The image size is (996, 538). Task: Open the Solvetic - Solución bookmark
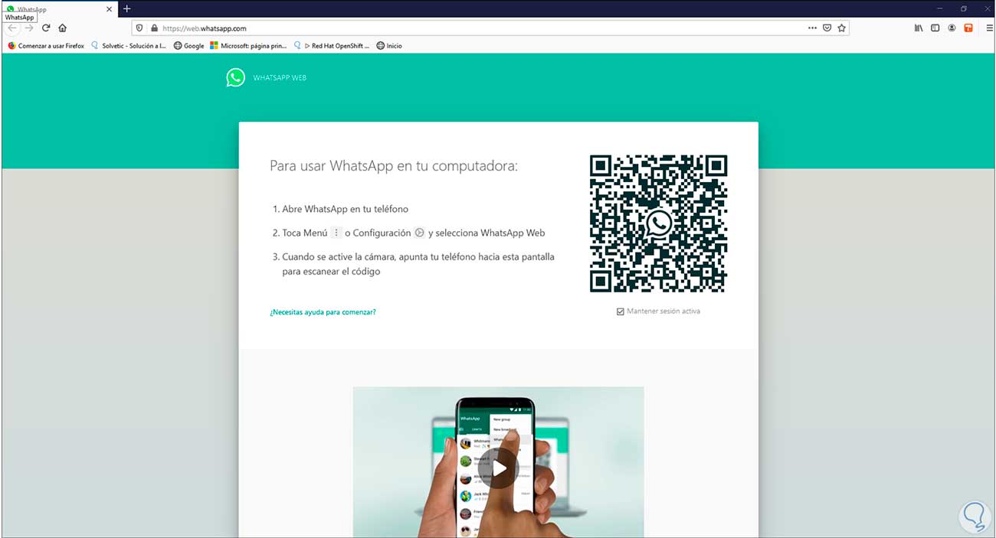[x=129, y=46]
